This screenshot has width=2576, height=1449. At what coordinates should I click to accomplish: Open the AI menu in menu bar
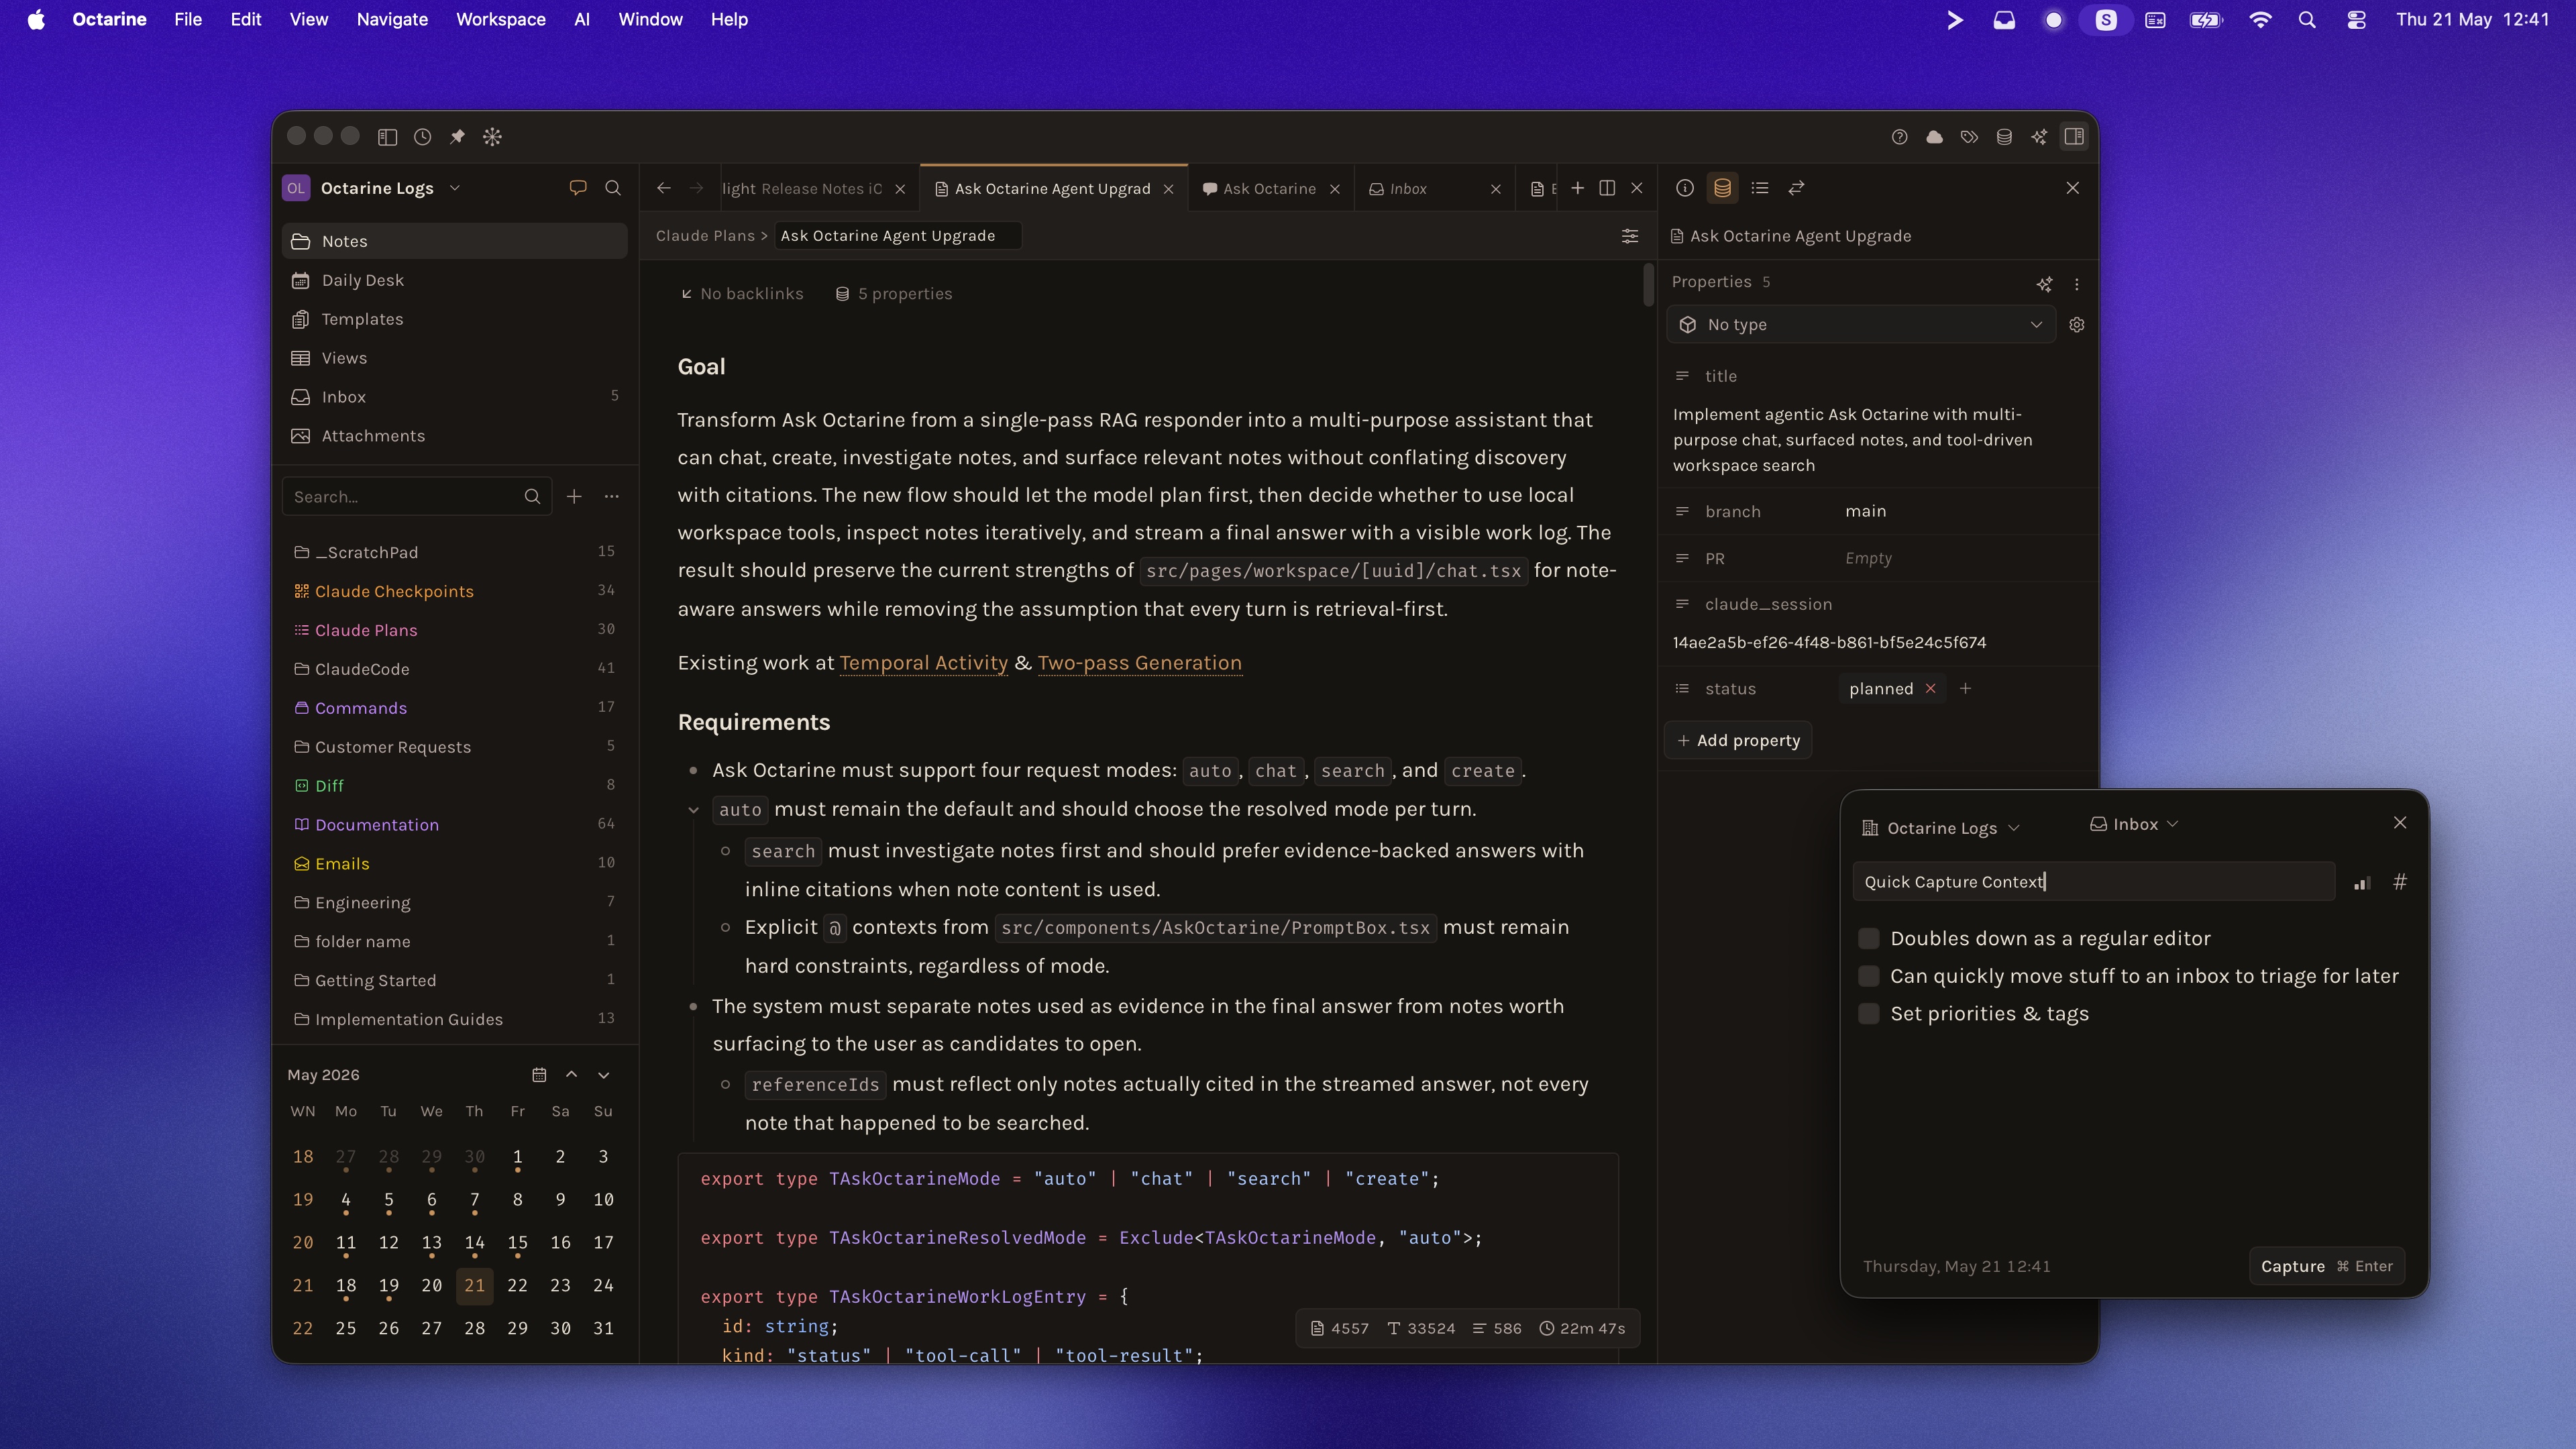[x=582, y=19]
